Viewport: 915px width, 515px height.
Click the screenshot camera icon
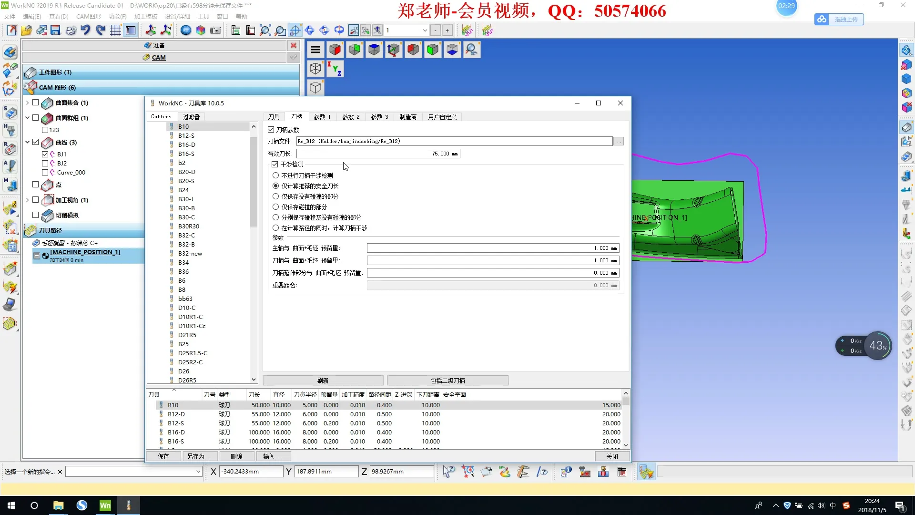point(215,31)
